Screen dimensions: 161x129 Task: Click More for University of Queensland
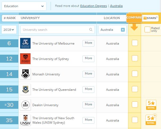pos(88,89)
